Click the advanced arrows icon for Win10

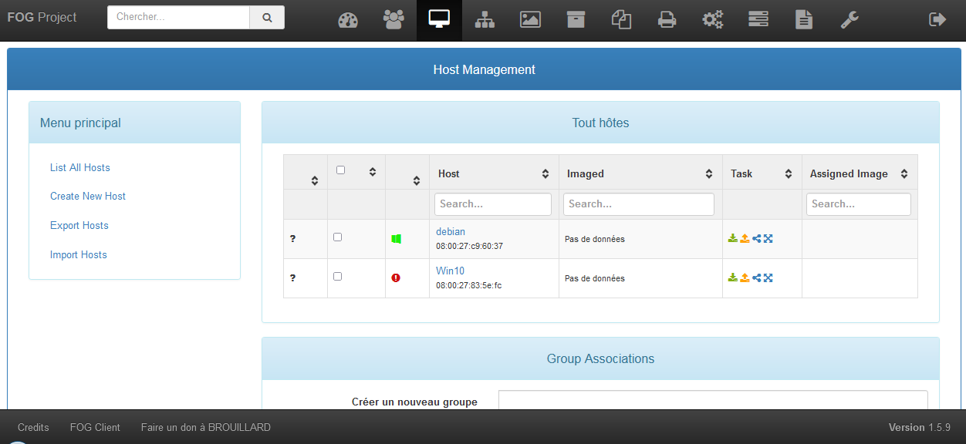[768, 277]
